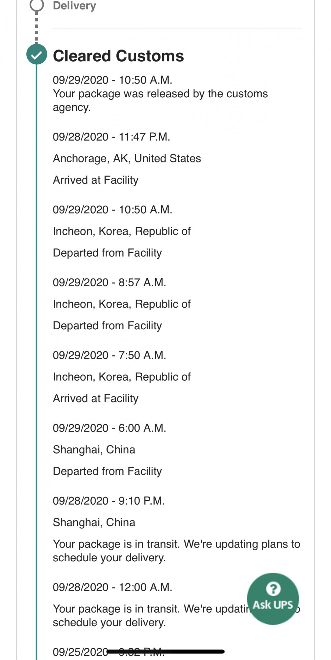Open the Ask UPS help button
This screenshot has width=331, height=660.
coord(273,599)
